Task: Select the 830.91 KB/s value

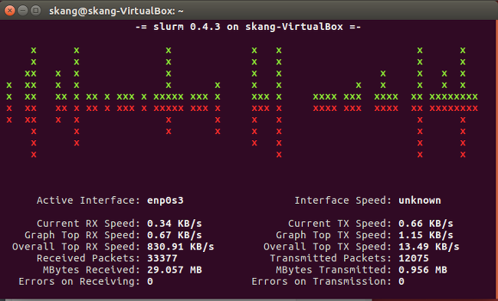Action: (181, 247)
